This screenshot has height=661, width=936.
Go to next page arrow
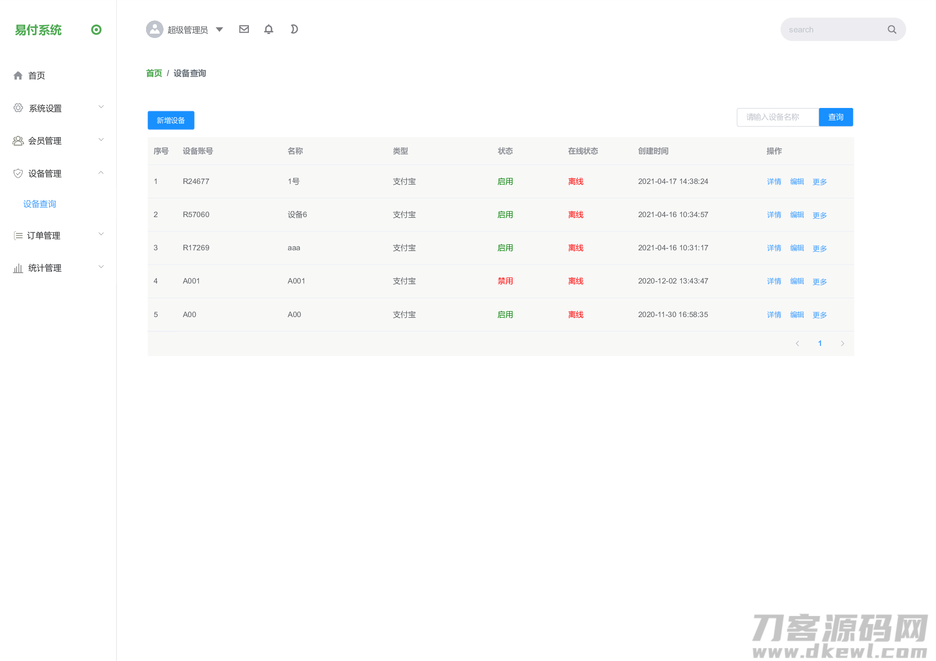click(x=842, y=344)
